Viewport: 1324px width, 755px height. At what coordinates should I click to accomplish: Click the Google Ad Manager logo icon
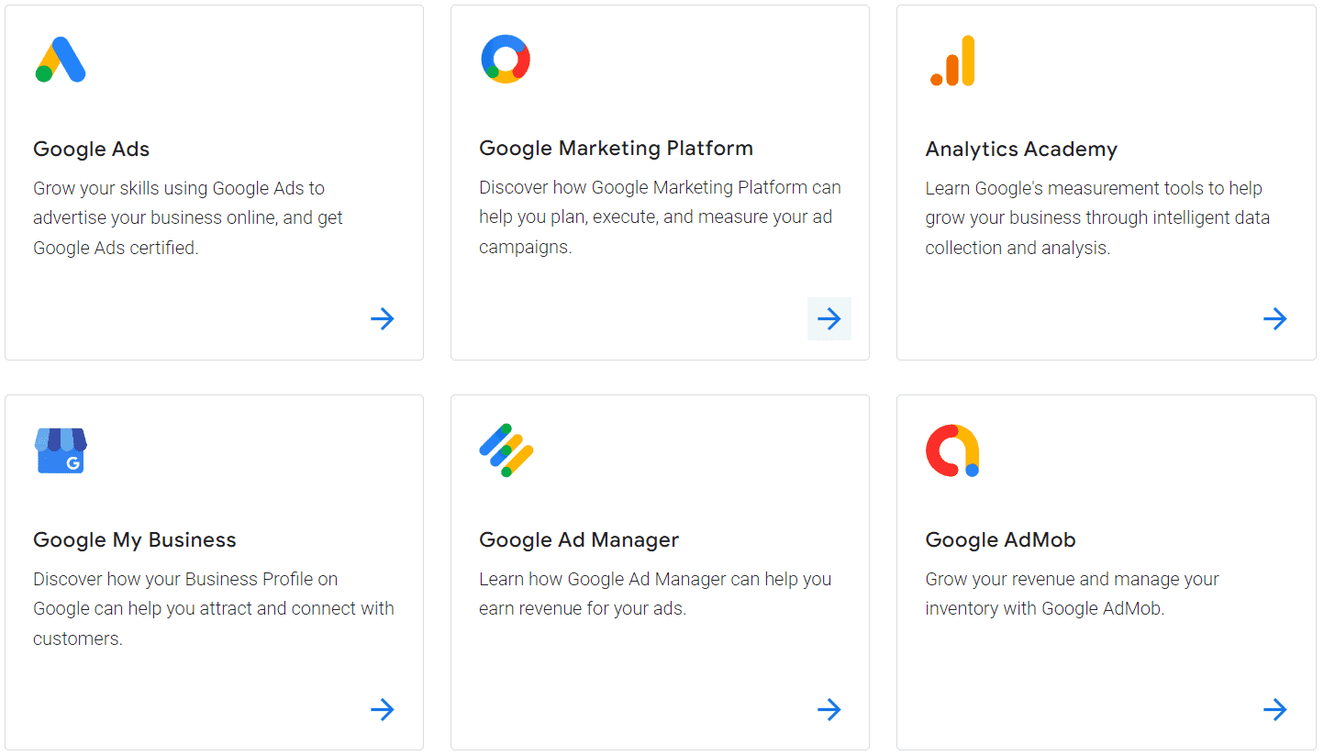point(506,450)
